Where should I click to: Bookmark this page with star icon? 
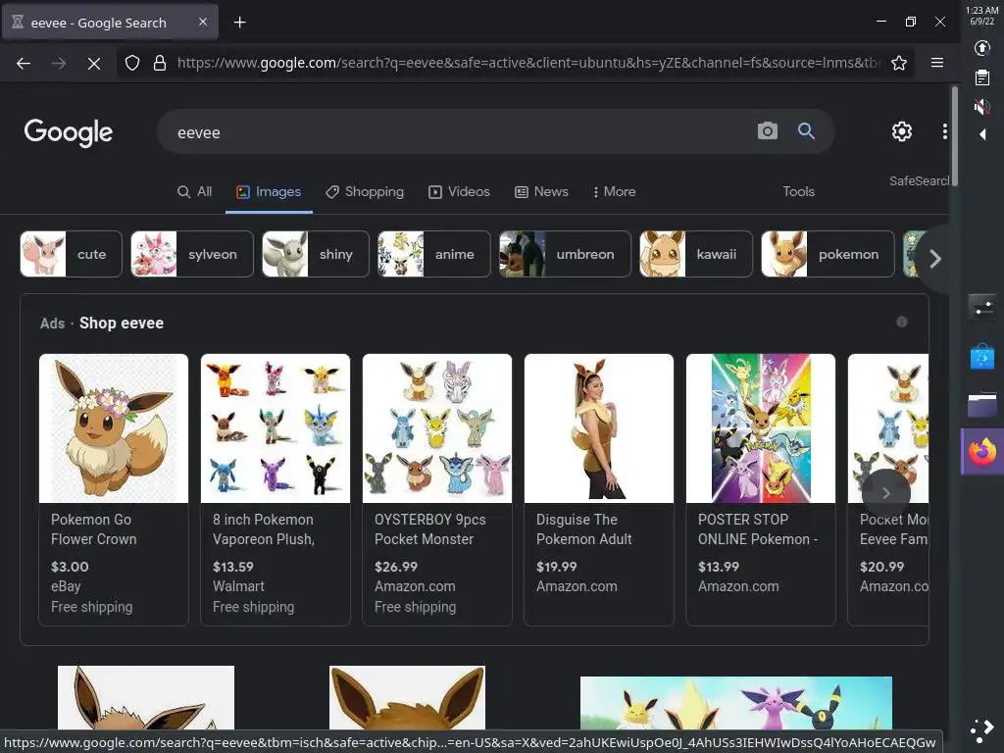pos(899,63)
